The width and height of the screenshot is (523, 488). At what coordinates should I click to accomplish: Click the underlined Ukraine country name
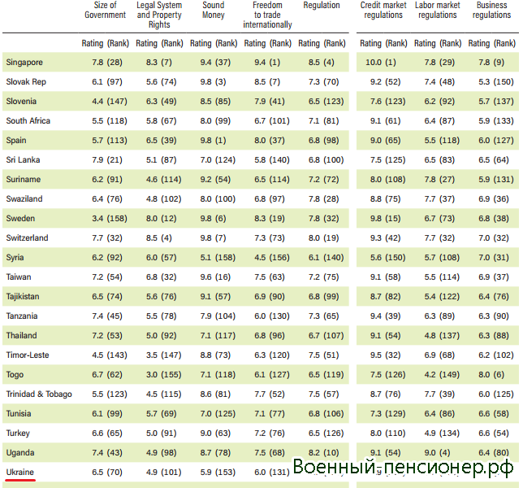coord(22,472)
